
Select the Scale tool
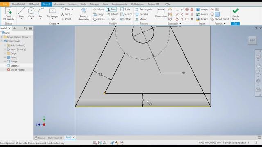click(125, 9)
